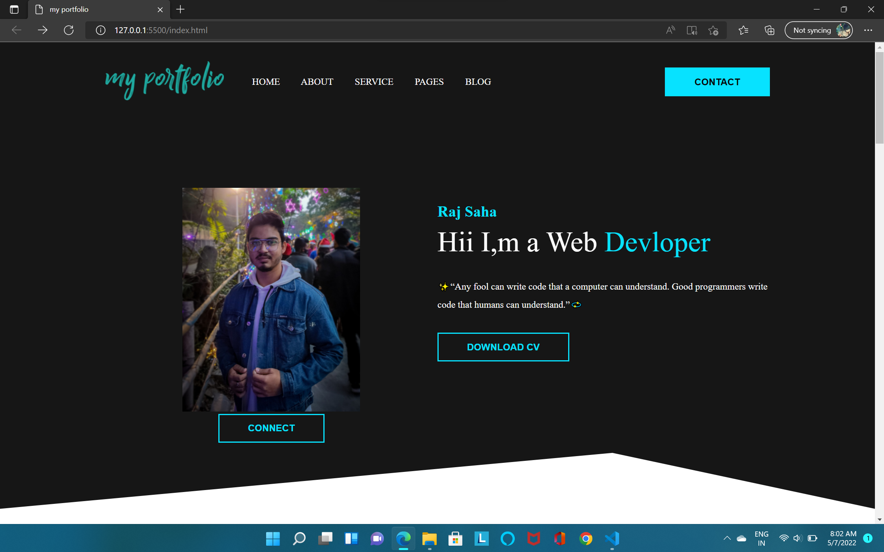Add page to favorites star icon
The width and height of the screenshot is (884, 552).
click(713, 30)
